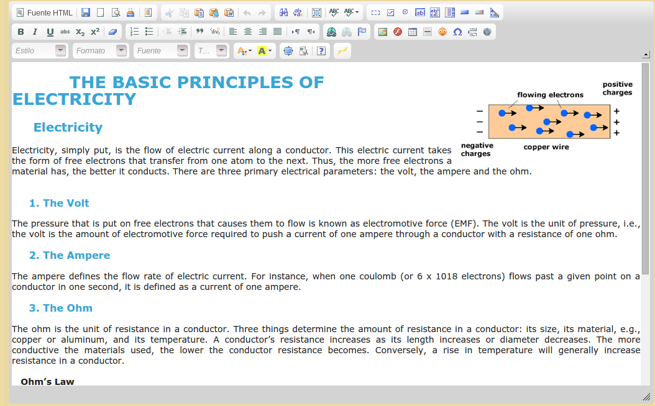Insert a smiley emoticon
The image size is (655, 406).
tap(442, 32)
